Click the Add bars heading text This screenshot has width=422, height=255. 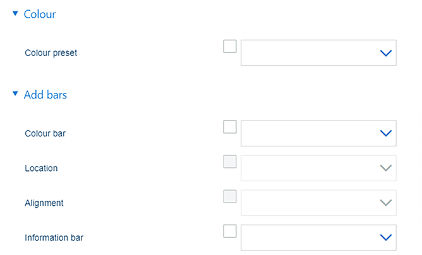click(45, 95)
